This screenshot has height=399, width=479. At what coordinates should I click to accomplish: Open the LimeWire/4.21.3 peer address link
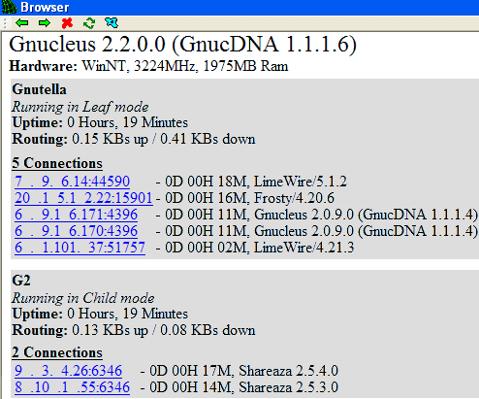click(80, 248)
